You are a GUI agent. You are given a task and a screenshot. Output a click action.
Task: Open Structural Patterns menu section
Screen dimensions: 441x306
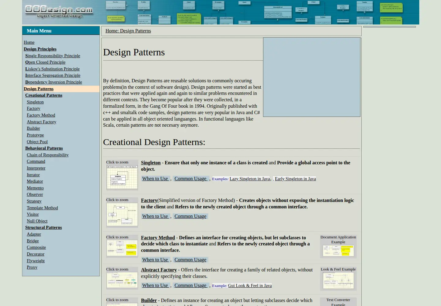43,227
